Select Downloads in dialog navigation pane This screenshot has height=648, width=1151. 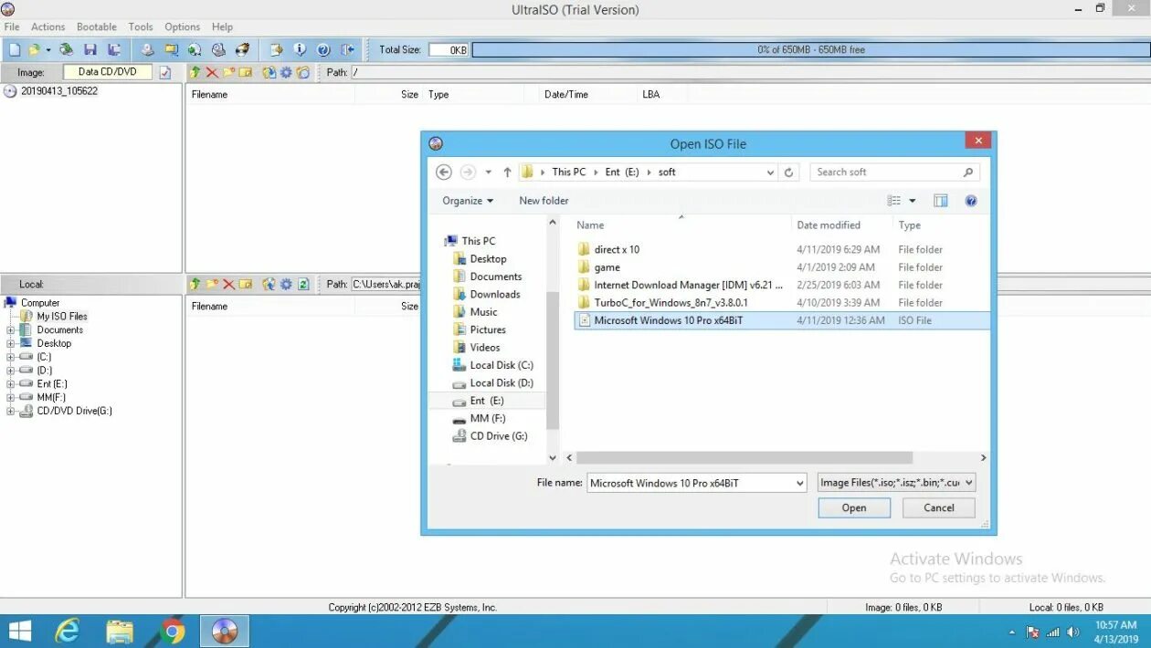[495, 295]
